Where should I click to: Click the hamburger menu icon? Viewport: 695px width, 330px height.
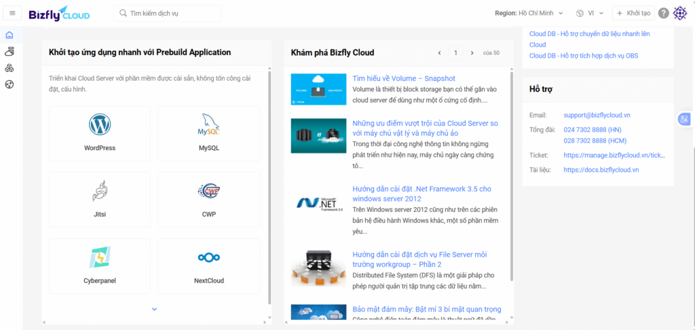[12, 13]
